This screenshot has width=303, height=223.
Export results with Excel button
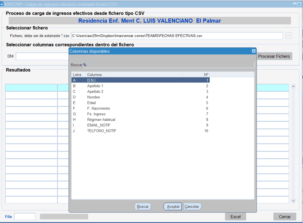[x=235, y=217]
